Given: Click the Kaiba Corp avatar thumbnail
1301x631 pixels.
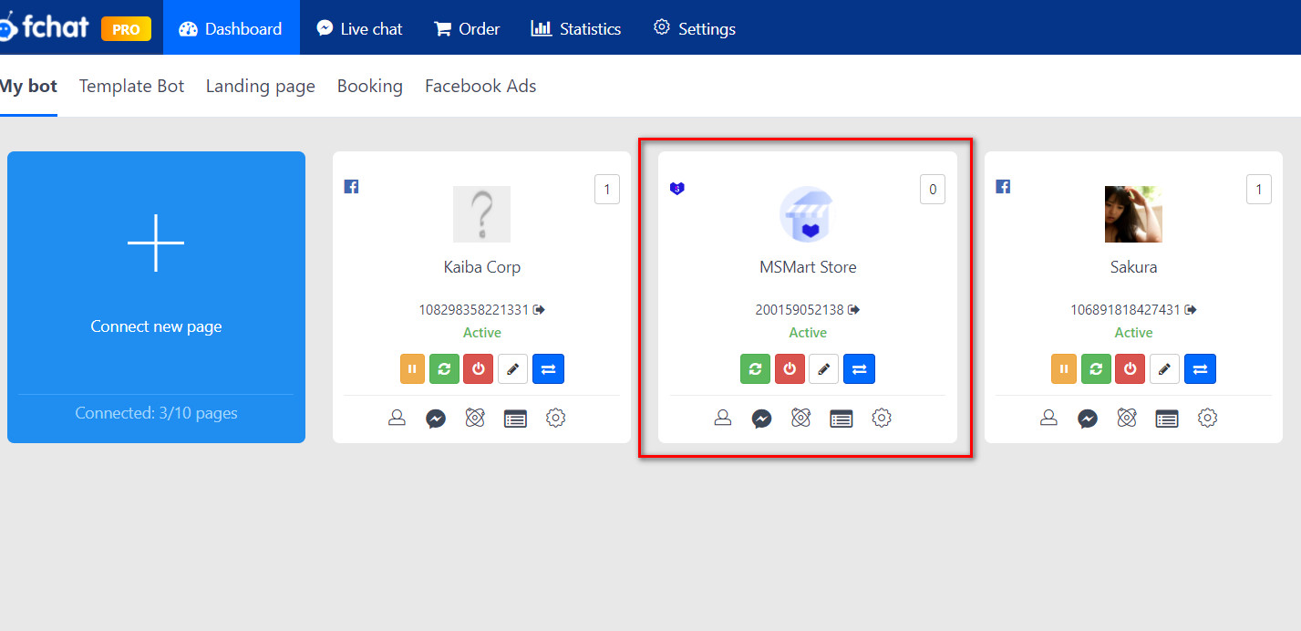Looking at the screenshot, I should pos(481,214).
